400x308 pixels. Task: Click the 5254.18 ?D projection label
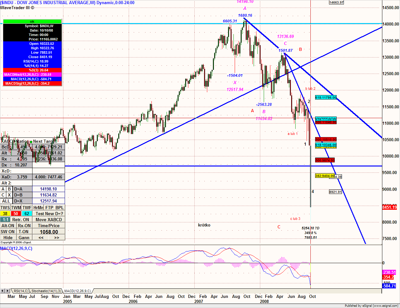(x=310, y=228)
